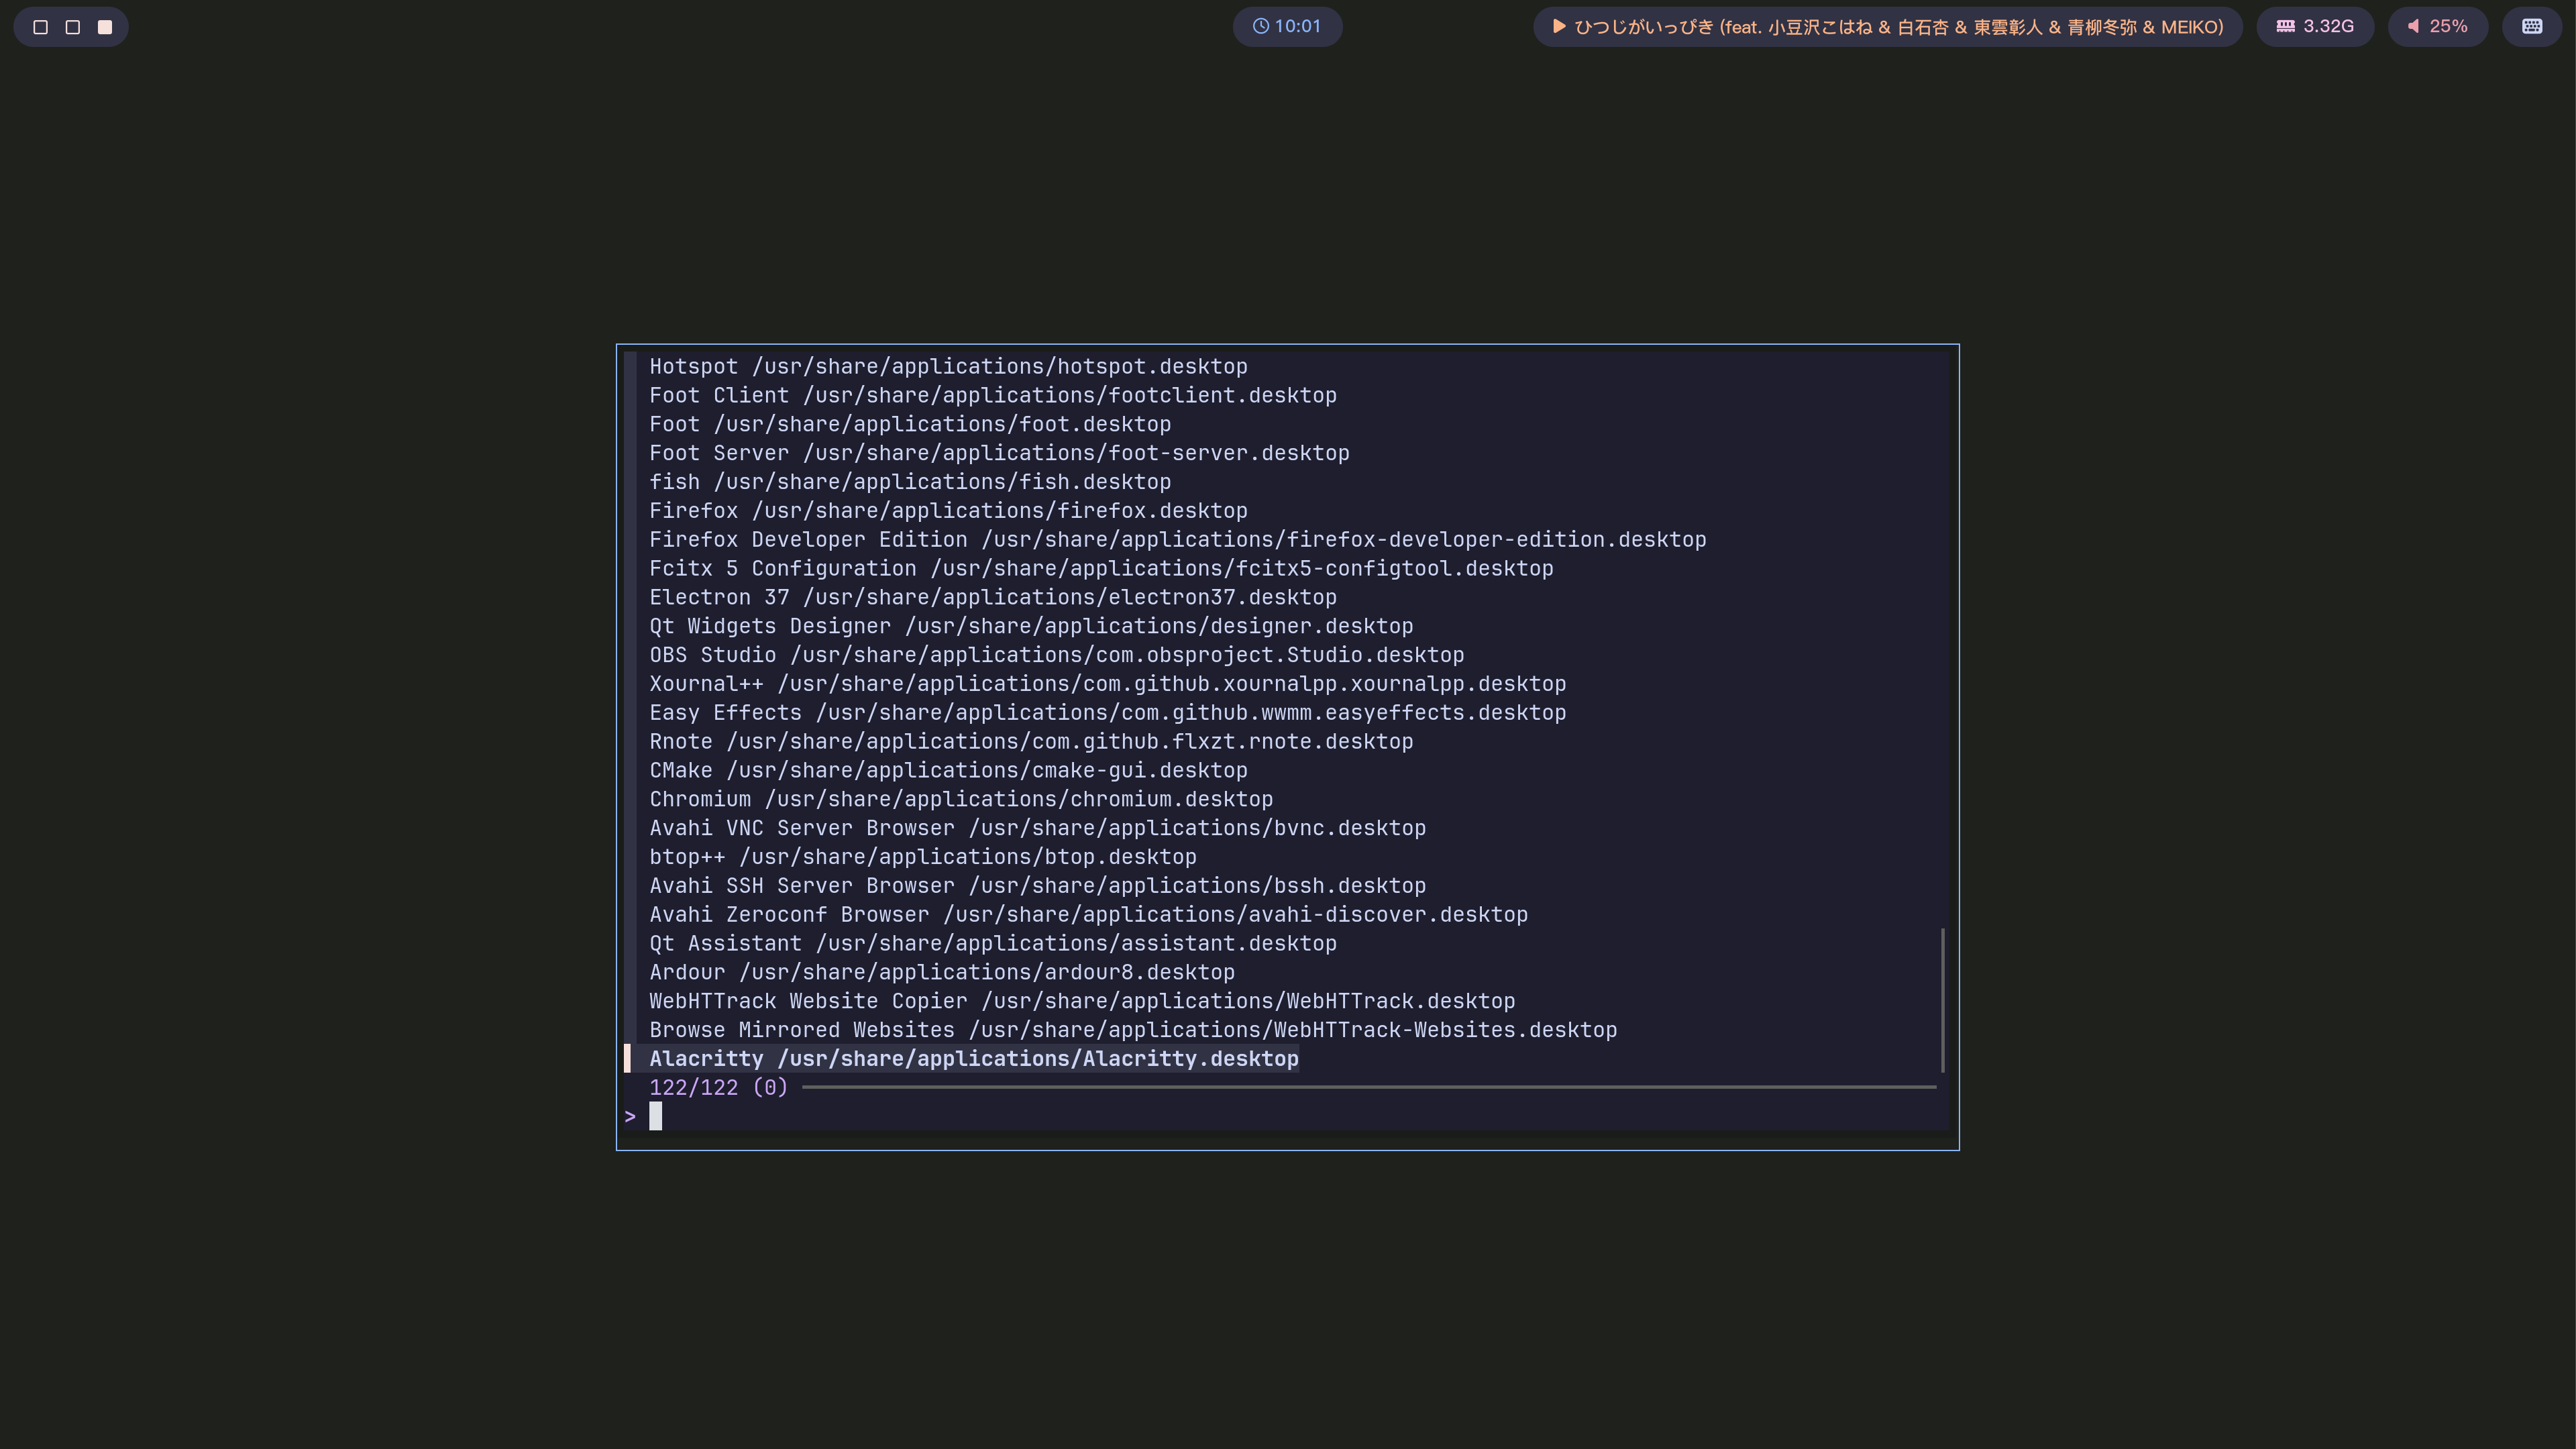Choose Foot at foot.desktop

pyautogui.click(x=910, y=425)
